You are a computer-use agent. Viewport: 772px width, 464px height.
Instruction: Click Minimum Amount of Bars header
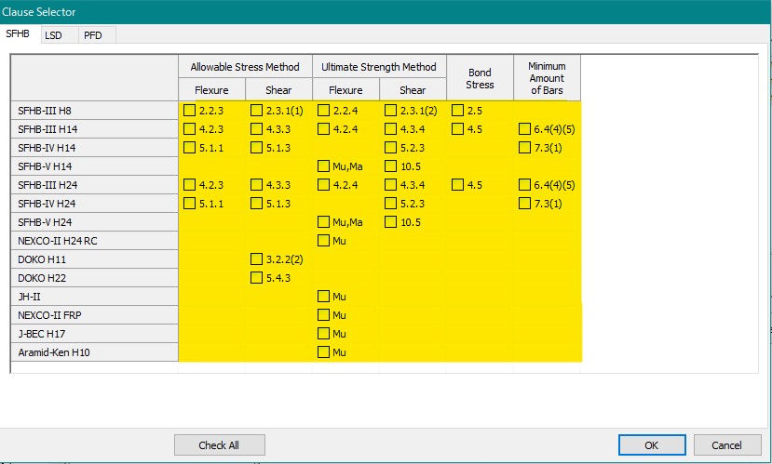pos(547,78)
